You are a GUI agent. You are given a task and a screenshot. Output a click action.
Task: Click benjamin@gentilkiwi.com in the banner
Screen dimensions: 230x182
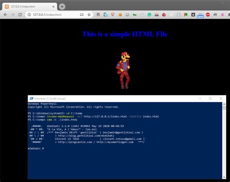pos(121,132)
